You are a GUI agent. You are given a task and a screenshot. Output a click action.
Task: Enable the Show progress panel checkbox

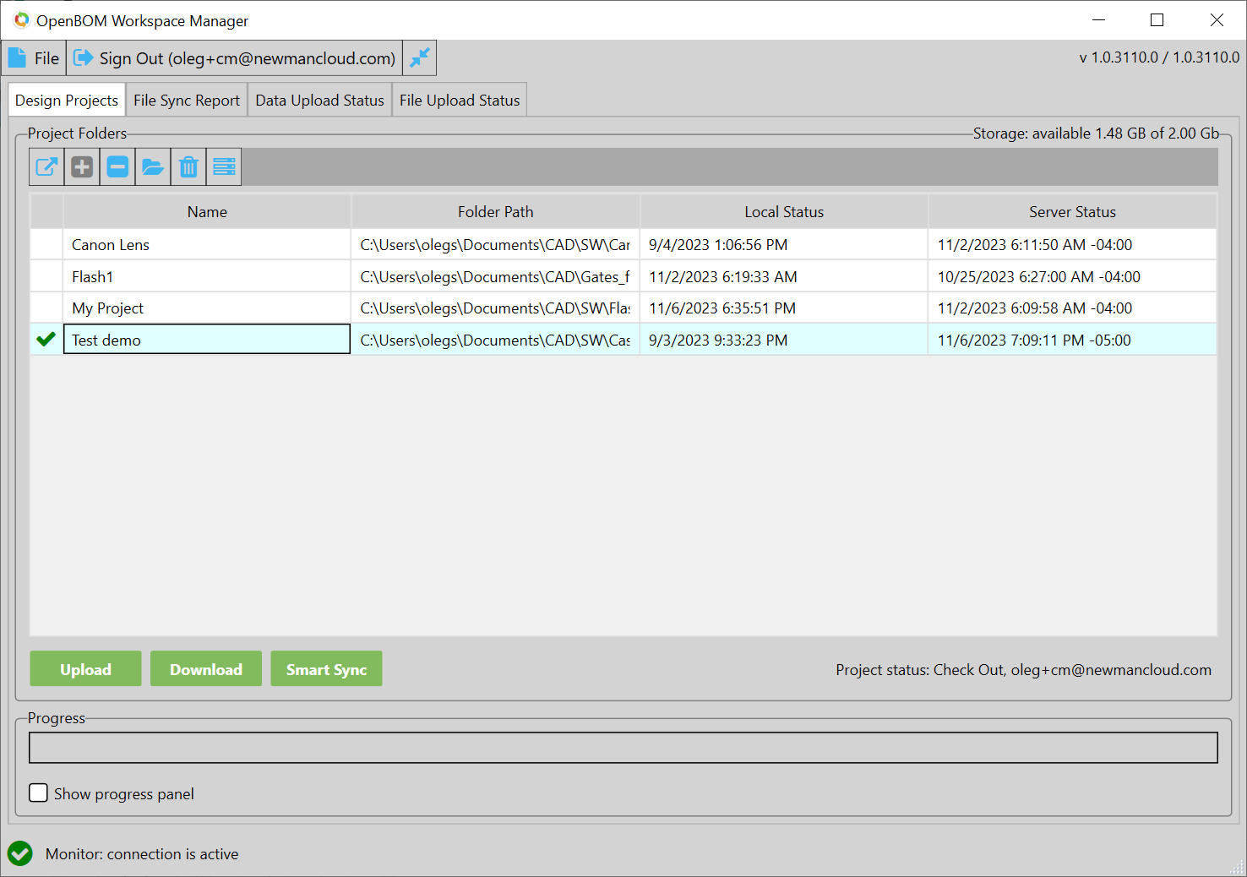click(39, 793)
